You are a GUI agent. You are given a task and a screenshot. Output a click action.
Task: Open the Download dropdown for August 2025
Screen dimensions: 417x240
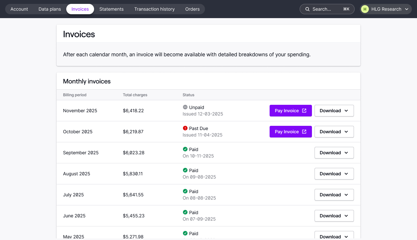pyautogui.click(x=334, y=174)
